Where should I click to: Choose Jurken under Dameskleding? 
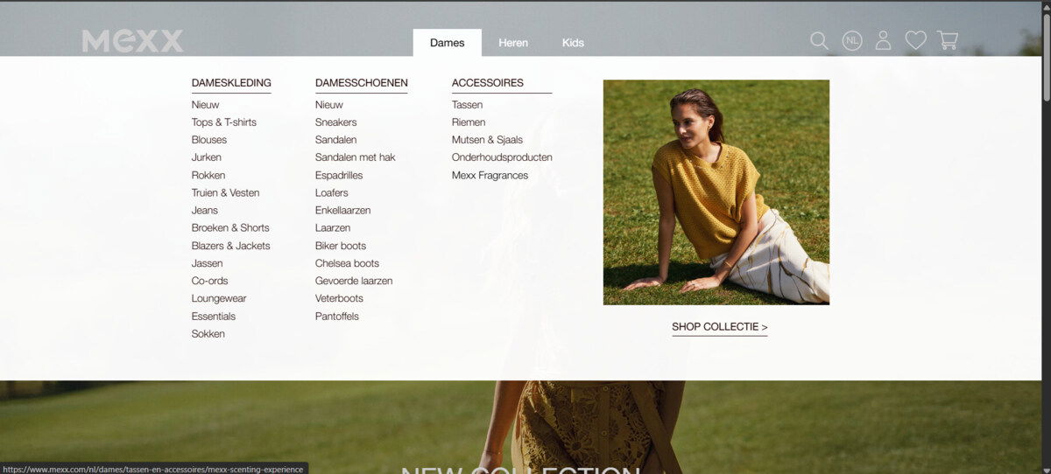[207, 157]
